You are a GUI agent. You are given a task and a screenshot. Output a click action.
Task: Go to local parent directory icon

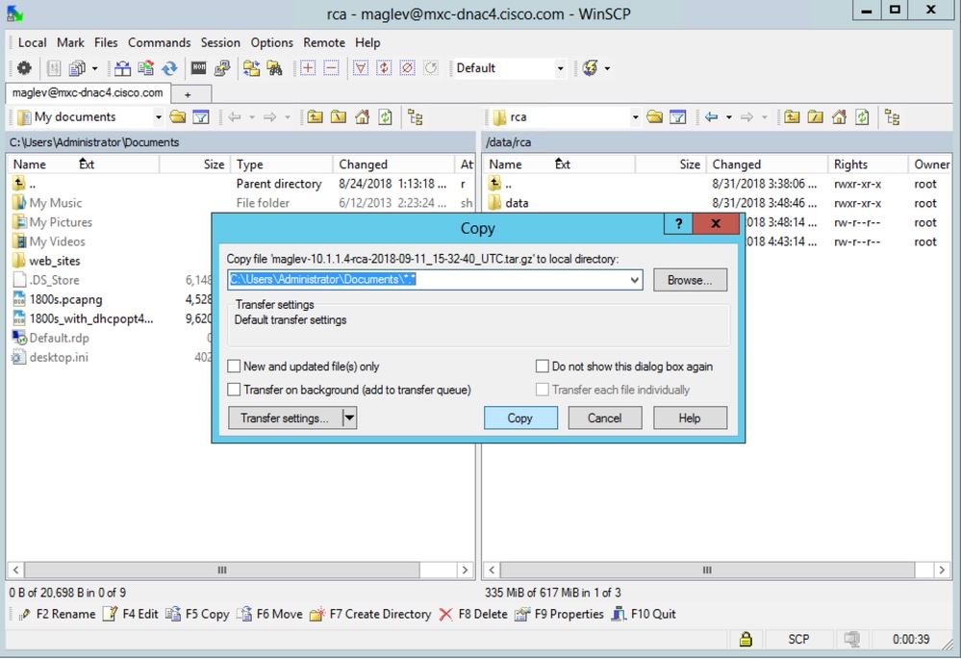point(315,117)
